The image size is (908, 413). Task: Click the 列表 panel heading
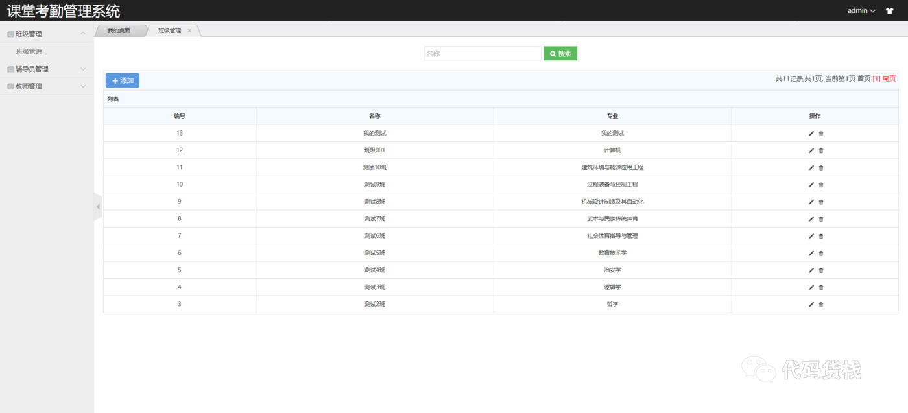pos(113,99)
